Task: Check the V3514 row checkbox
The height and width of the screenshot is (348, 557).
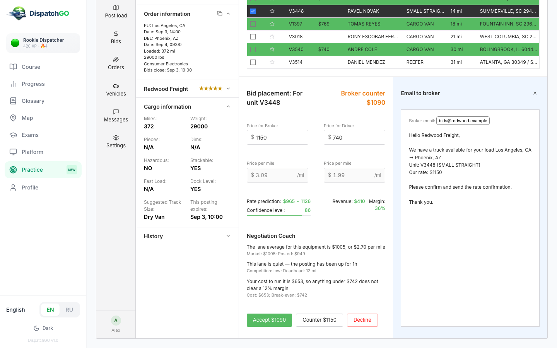Action: [x=253, y=62]
